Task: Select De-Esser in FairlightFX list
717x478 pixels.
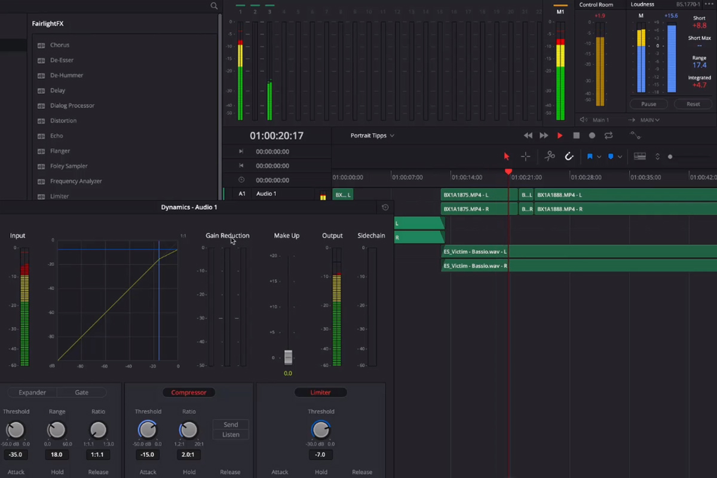Action: click(x=62, y=60)
